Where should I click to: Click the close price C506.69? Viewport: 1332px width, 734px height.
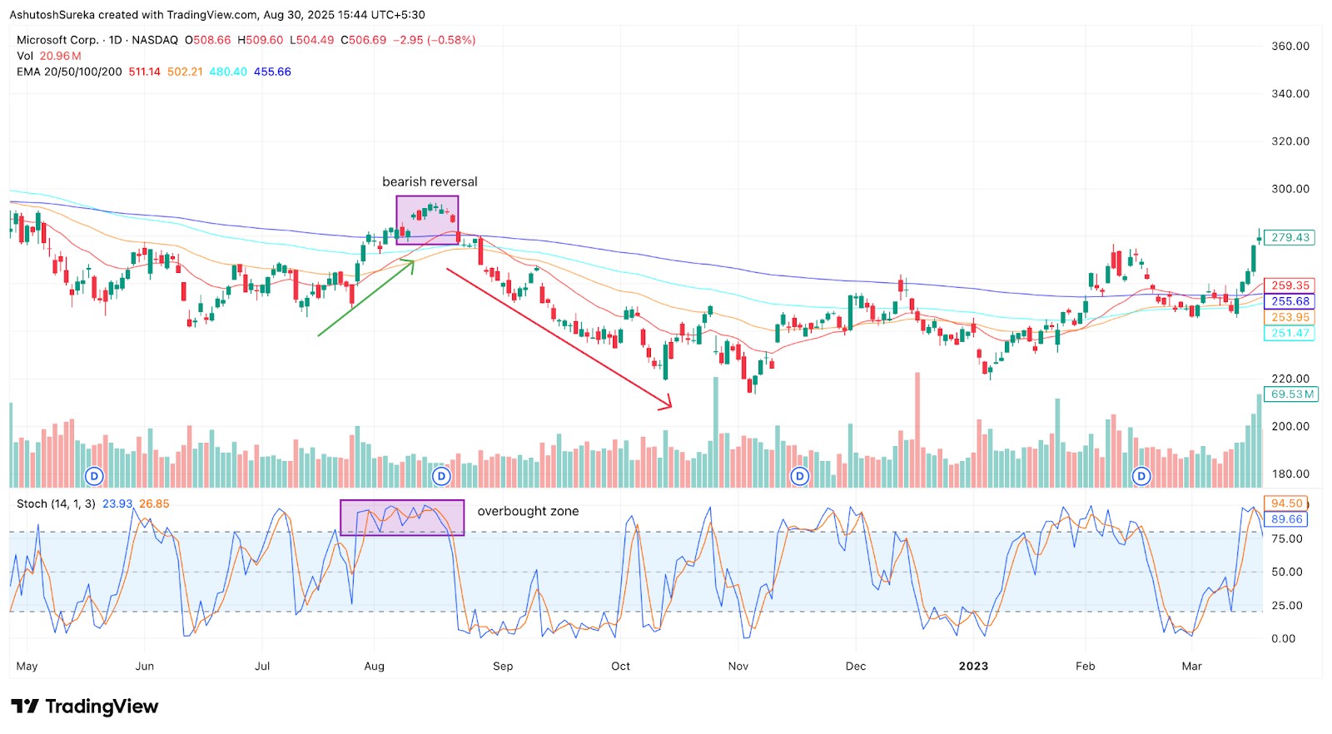coord(364,40)
